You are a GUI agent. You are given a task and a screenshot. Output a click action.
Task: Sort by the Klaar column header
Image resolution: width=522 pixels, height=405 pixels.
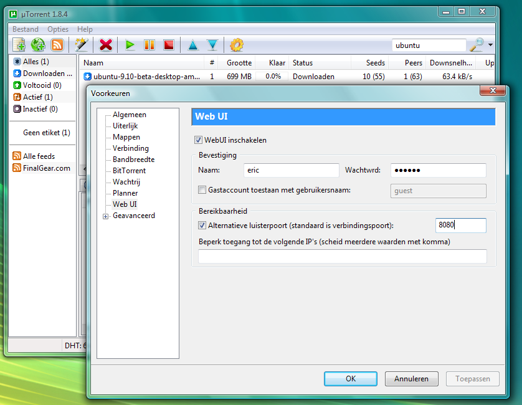pos(273,63)
